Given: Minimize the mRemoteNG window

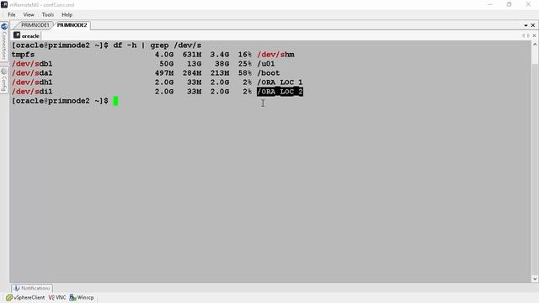Looking at the screenshot, I should coord(490,5).
